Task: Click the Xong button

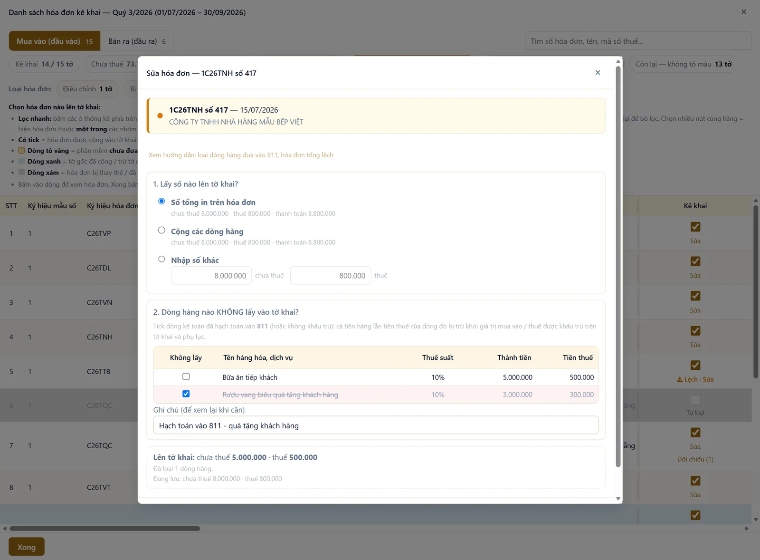Action: 27,547
